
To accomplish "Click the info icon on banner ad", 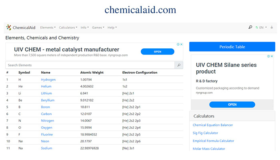I will 178,44.
